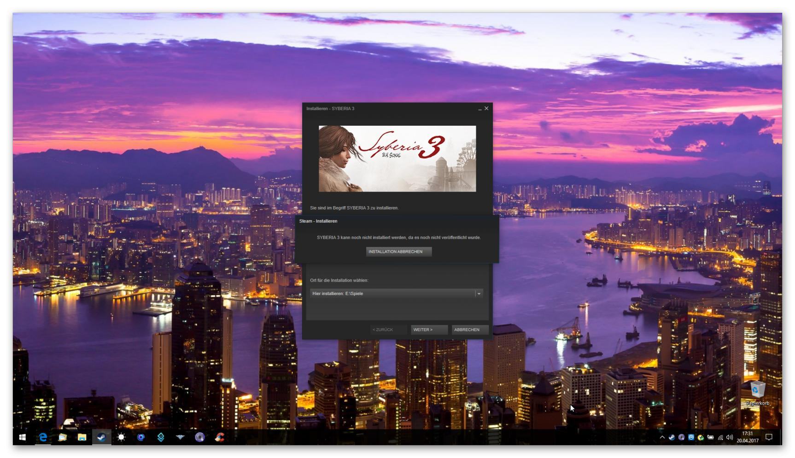Click the yellow checkmark security tray icon
The image size is (795, 458).
point(701,437)
